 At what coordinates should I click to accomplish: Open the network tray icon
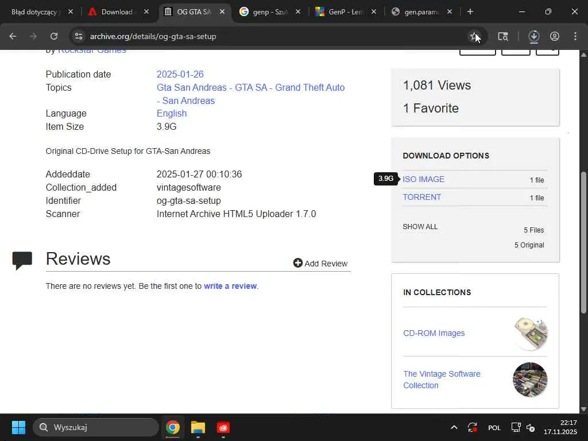(516, 427)
